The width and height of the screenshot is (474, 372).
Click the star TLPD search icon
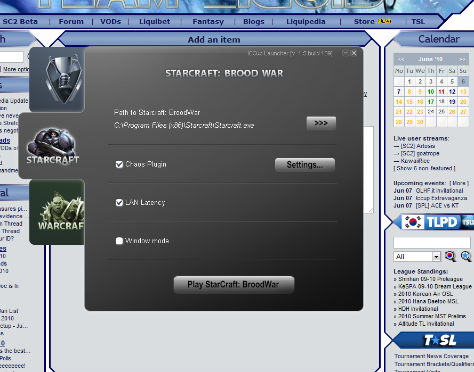pos(466,256)
